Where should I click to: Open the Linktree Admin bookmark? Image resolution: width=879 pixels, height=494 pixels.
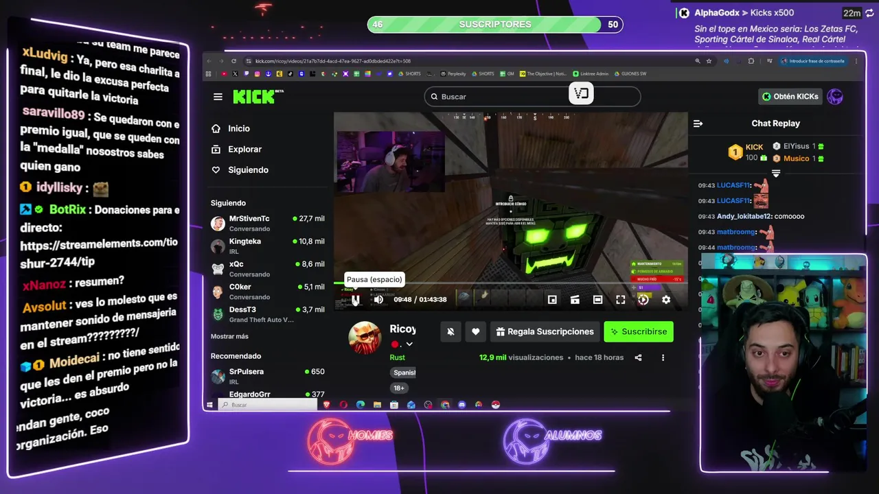[x=590, y=73]
